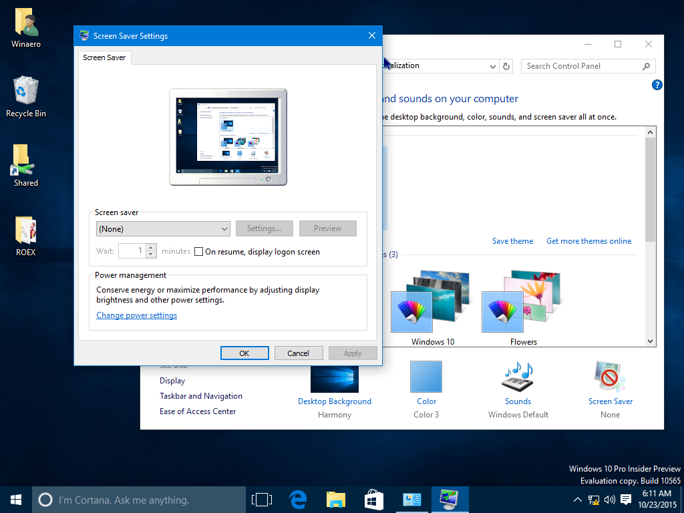Decrease wait minutes with down arrow

click(151, 254)
